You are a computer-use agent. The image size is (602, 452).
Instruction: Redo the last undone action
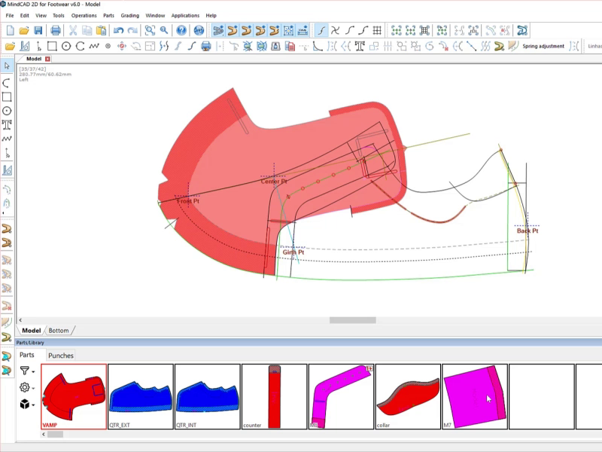pyautogui.click(x=132, y=30)
